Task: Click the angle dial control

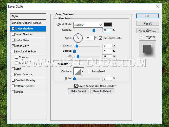Action: 78,38
